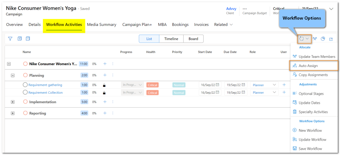Switch to Timeline view
The image size is (340, 155).
[171, 39]
